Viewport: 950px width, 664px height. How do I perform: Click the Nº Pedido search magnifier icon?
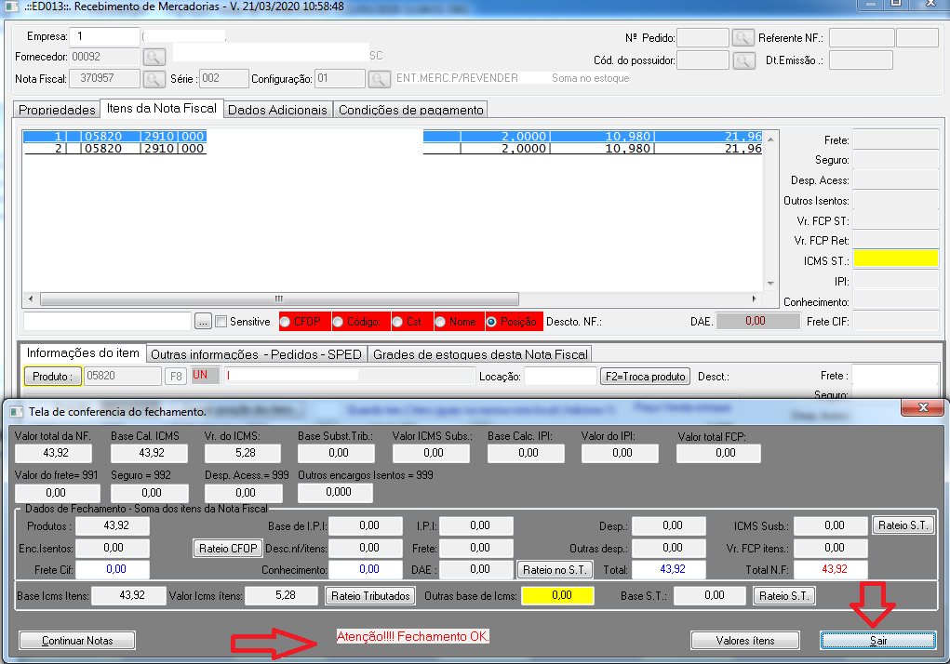pyautogui.click(x=743, y=38)
